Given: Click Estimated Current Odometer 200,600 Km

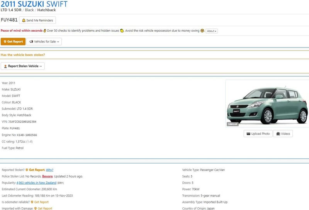Looking at the screenshot, I should [29, 189].
